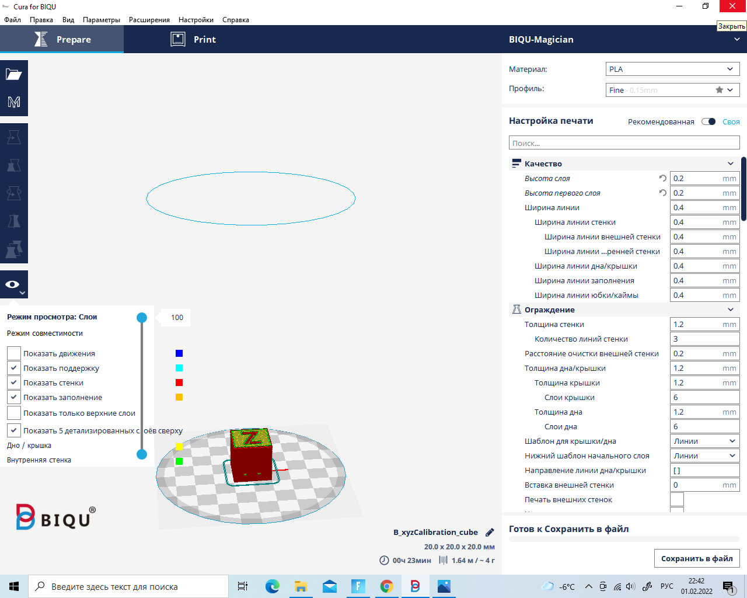Screen dimensions: 747x598
Task: Open the Материал PLA dropdown
Action: tap(673, 69)
